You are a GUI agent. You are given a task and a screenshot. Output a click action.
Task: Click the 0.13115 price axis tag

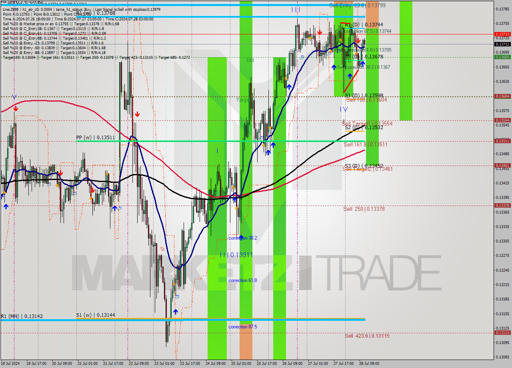click(502, 332)
